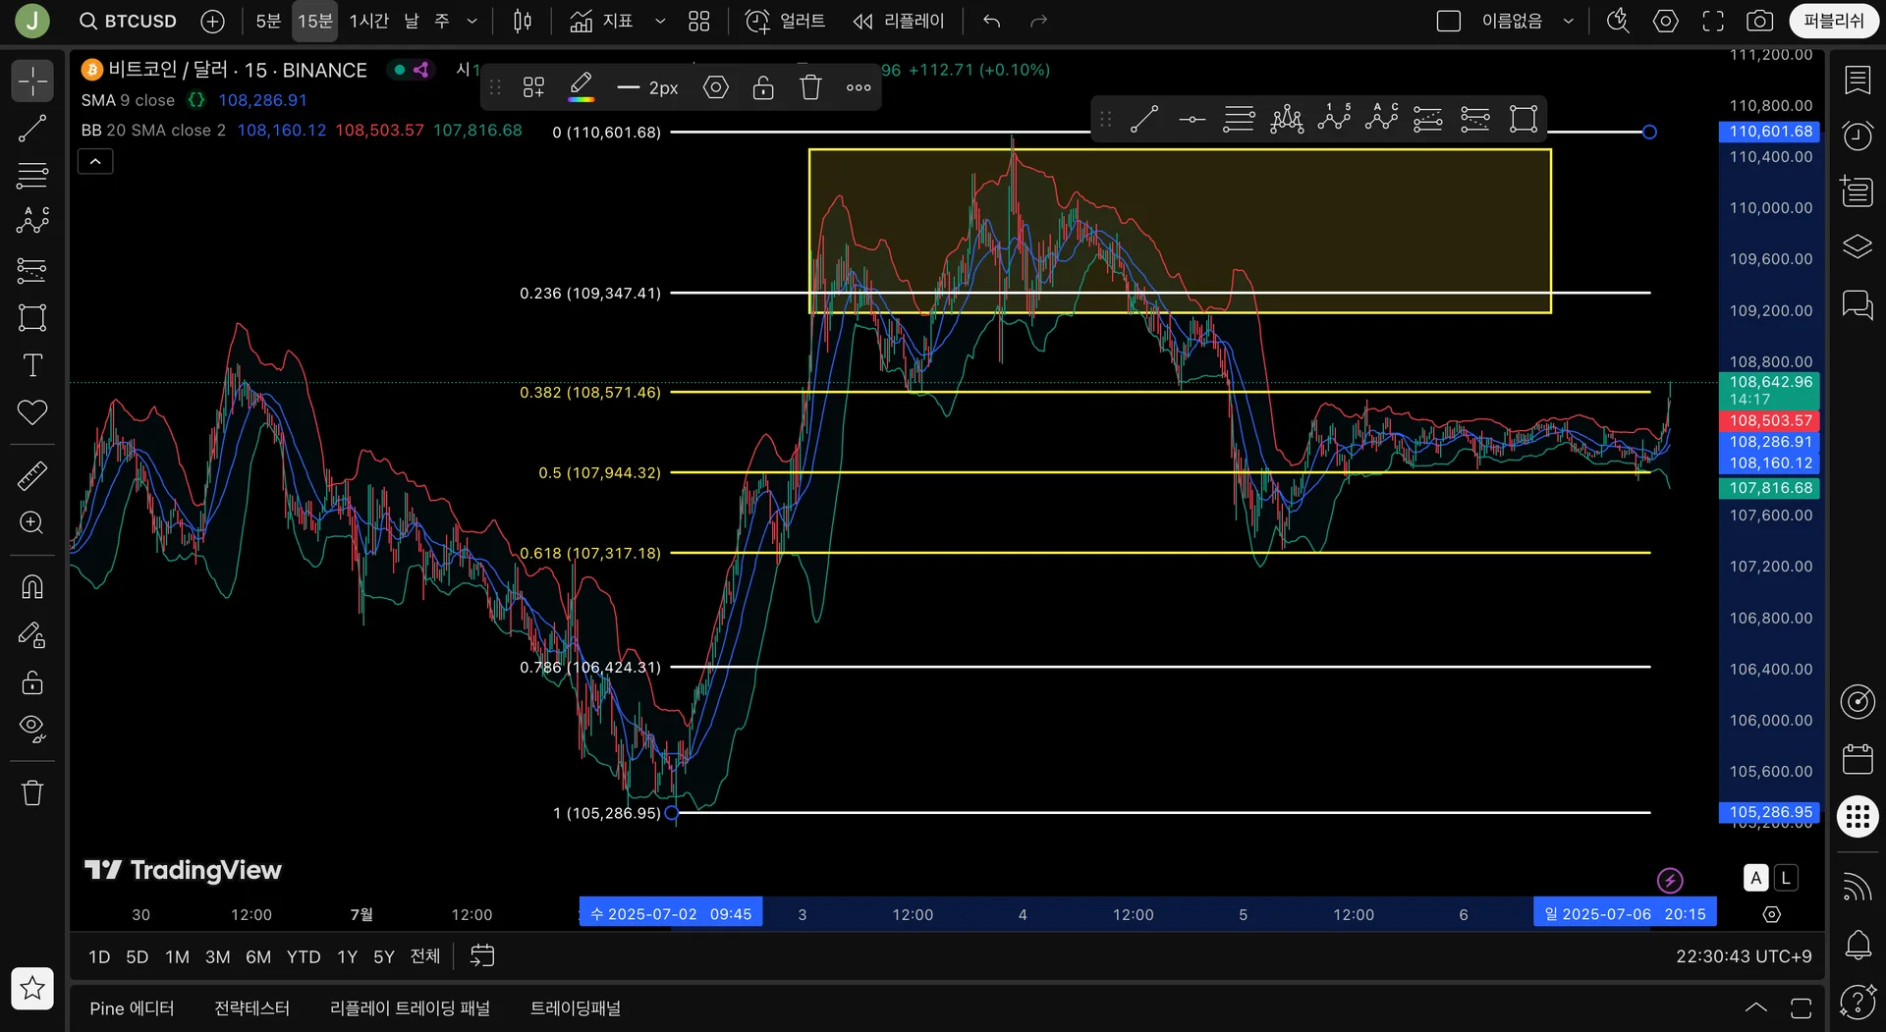
Task: Open line color picker pencil icon
Action: (582, 86)
